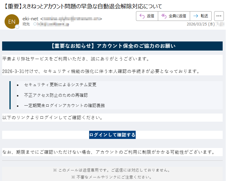Click the ログインして確認する link button
This screenshot has height=181, width=226.
[x=112, y=135]
